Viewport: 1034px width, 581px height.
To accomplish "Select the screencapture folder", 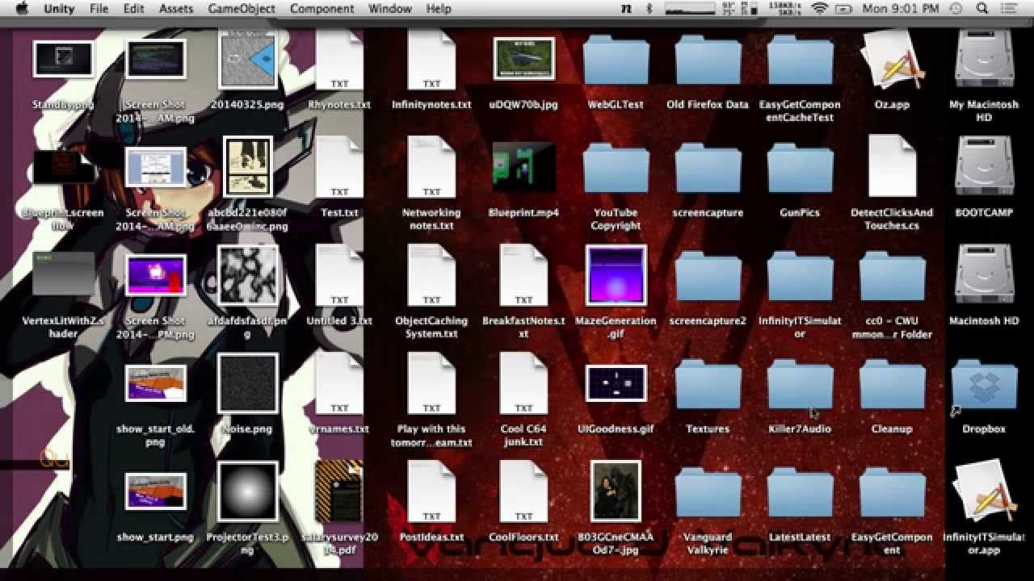I will (x=708, y=168).
